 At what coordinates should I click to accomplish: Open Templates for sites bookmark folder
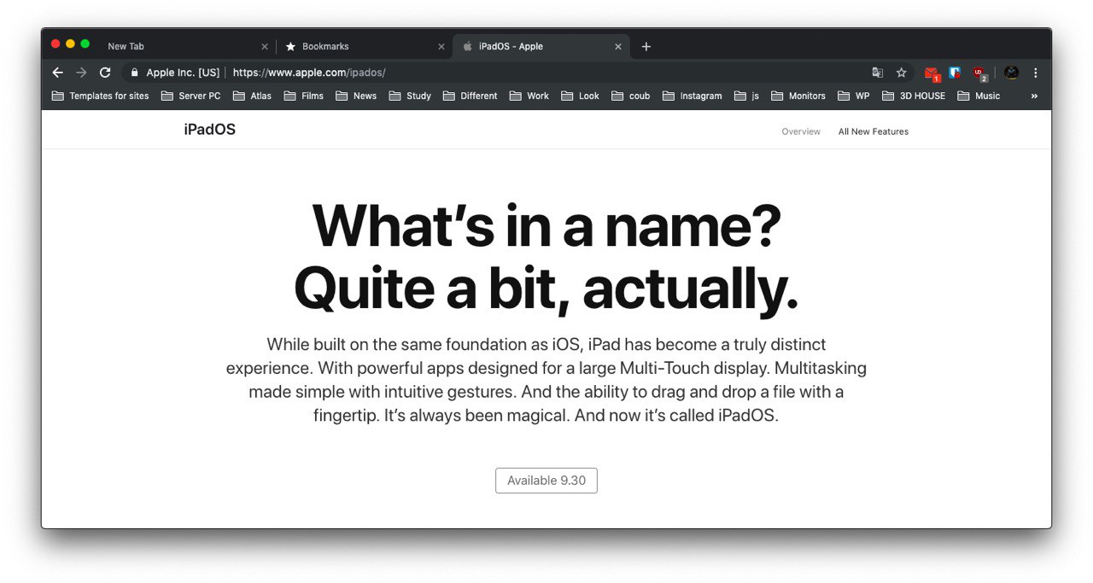pyautogui.click(x=100, y=96)
